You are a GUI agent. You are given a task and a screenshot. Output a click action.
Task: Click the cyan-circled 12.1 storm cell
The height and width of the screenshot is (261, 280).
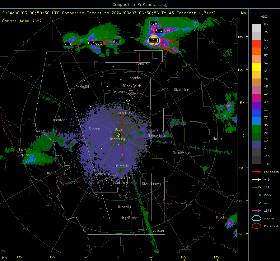click(x=154, y=40)
